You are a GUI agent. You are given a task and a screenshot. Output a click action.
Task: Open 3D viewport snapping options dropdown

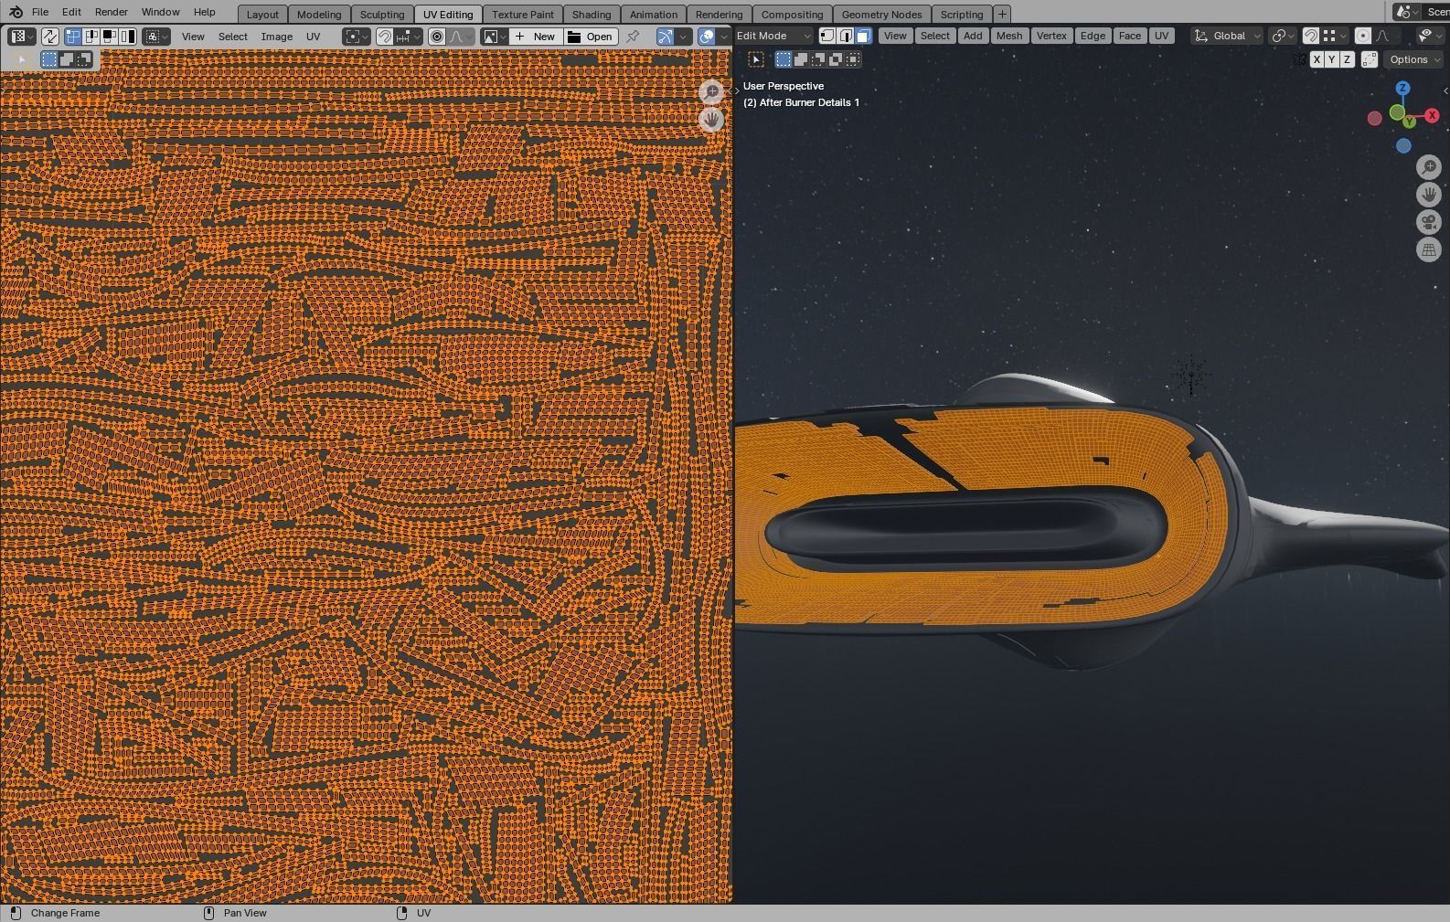pyautogui.click(x=1335, y=36)
